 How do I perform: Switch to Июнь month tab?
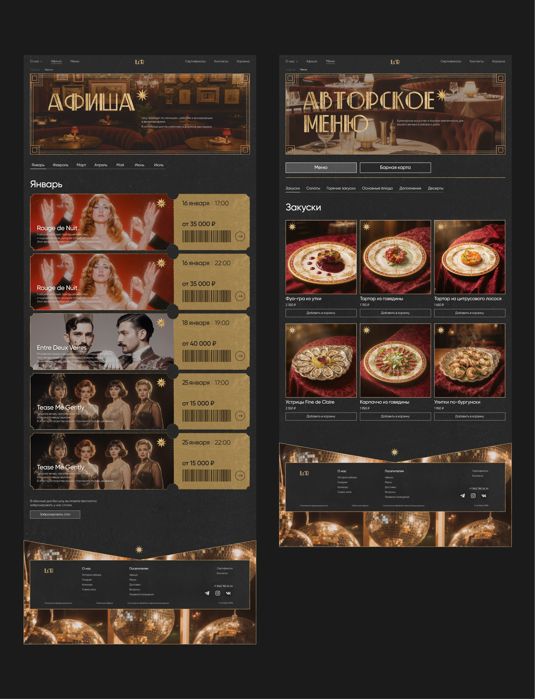[139, 165]
